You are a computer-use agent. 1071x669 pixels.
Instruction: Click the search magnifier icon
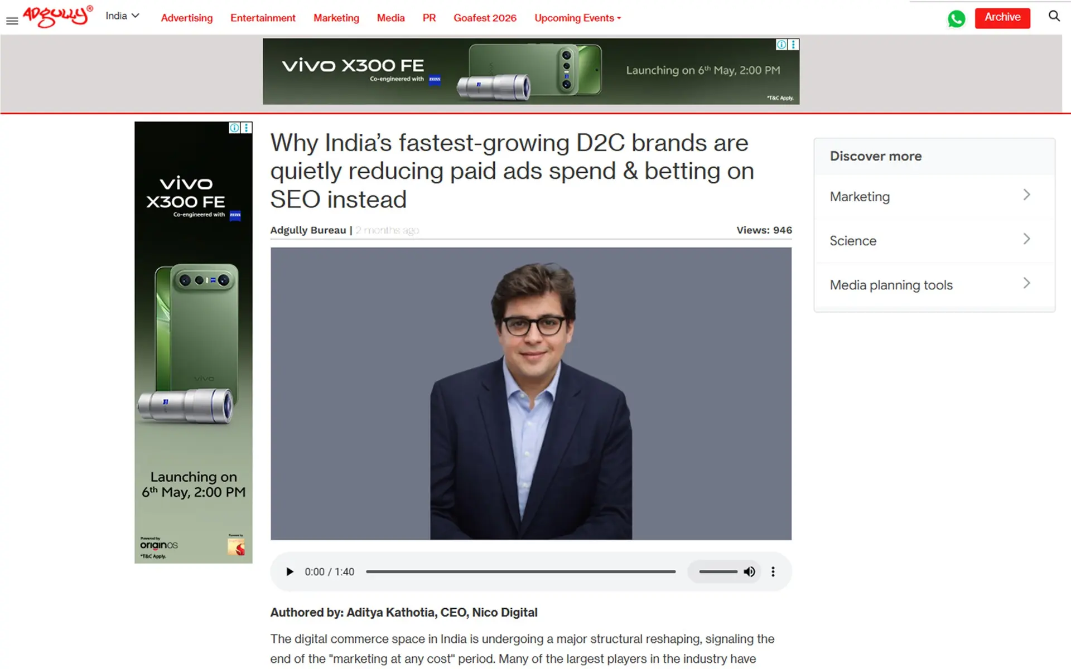1054,16
